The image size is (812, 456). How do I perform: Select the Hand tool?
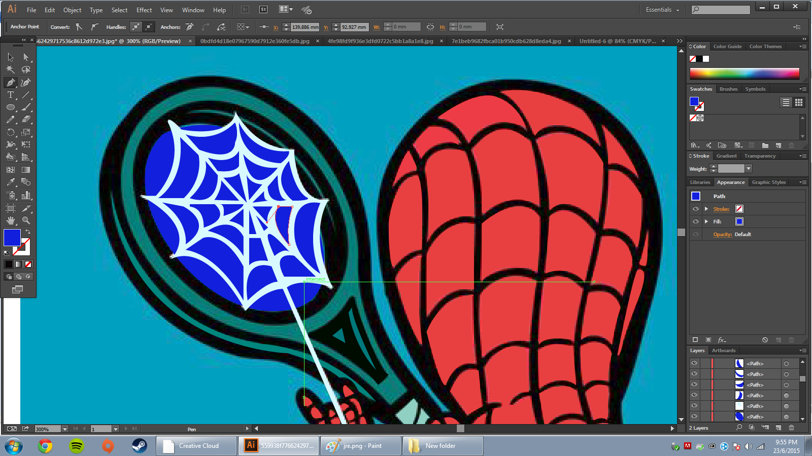[11, 220]
